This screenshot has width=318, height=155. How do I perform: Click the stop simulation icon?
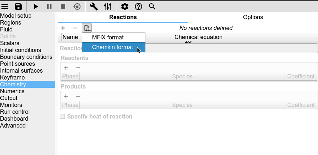63,7
